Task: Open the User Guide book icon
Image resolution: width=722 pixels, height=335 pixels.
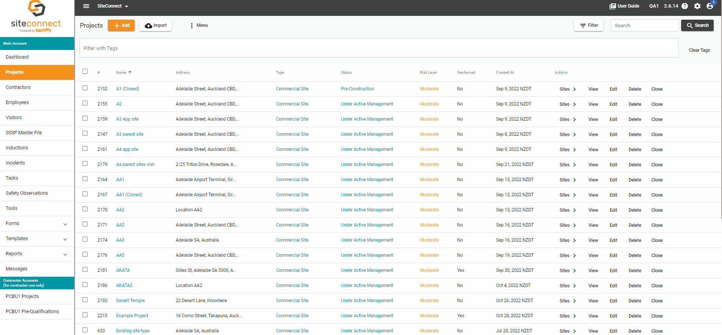Action: point(613,6)
